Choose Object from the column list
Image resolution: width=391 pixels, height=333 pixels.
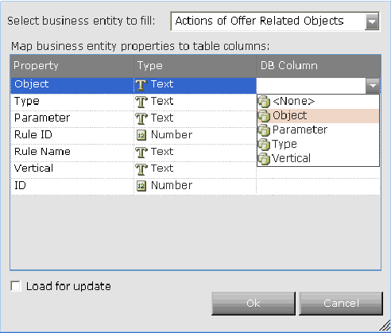point(318,116)
